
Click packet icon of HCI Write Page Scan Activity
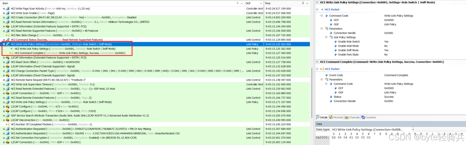pyautogui.click(x=8, y=8)
